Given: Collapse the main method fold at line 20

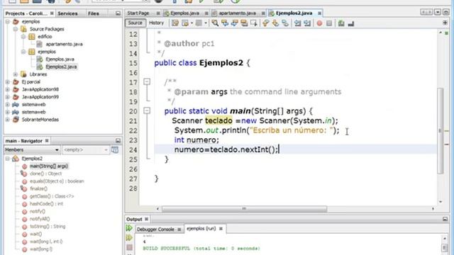Looking at the screenshot, I should point(147,110).
